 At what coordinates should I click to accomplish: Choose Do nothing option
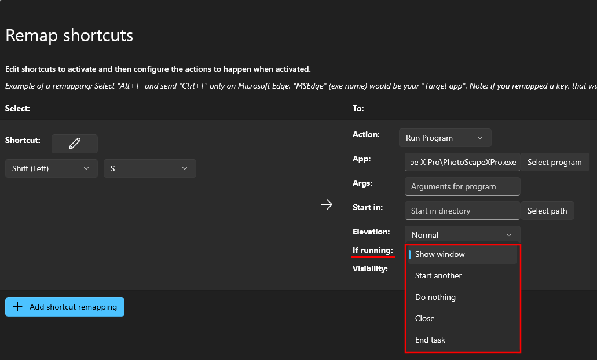462,297
